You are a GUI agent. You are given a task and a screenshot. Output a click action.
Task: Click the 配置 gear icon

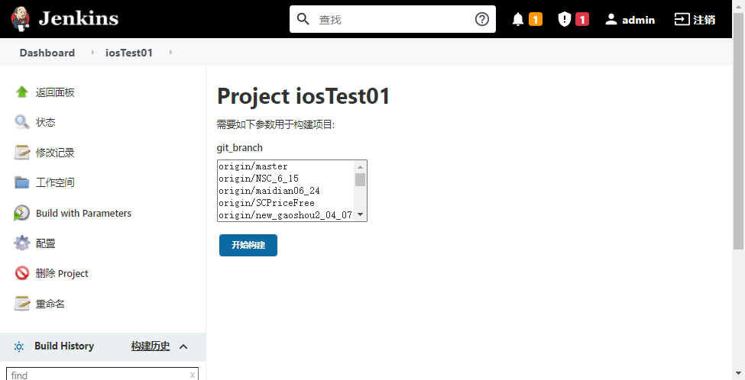[22, 243]
